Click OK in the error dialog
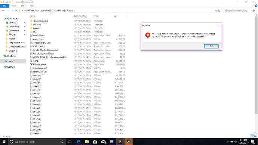 (x=211, y=46)
